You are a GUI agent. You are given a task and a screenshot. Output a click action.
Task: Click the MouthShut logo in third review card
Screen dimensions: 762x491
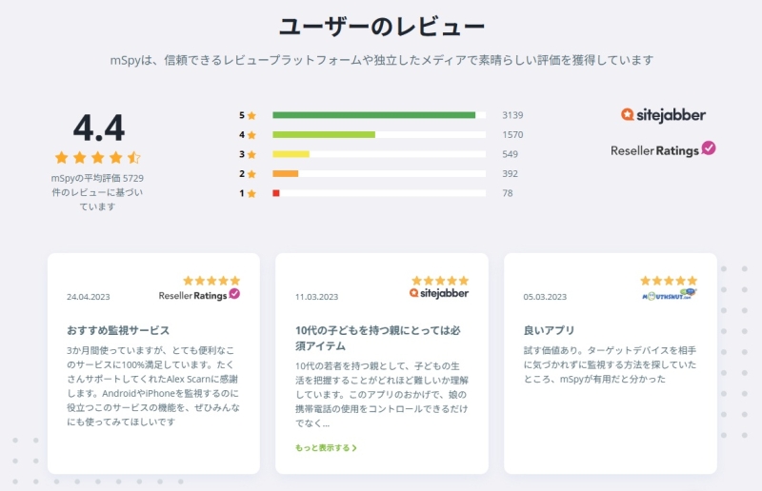(669, 295)
